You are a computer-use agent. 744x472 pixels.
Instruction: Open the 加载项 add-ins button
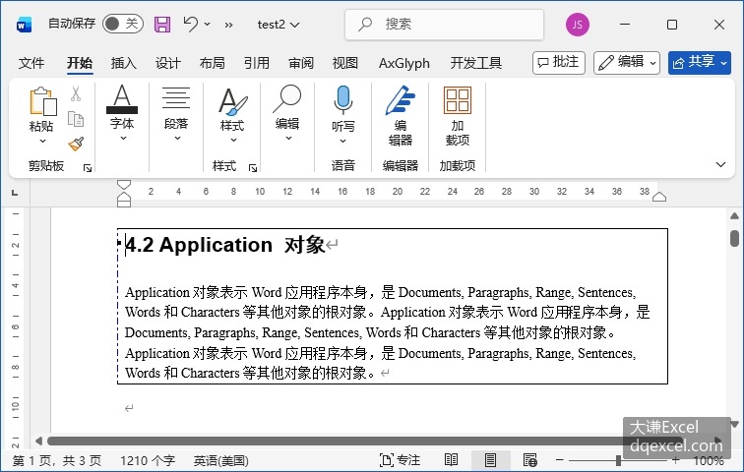(458, 115)
